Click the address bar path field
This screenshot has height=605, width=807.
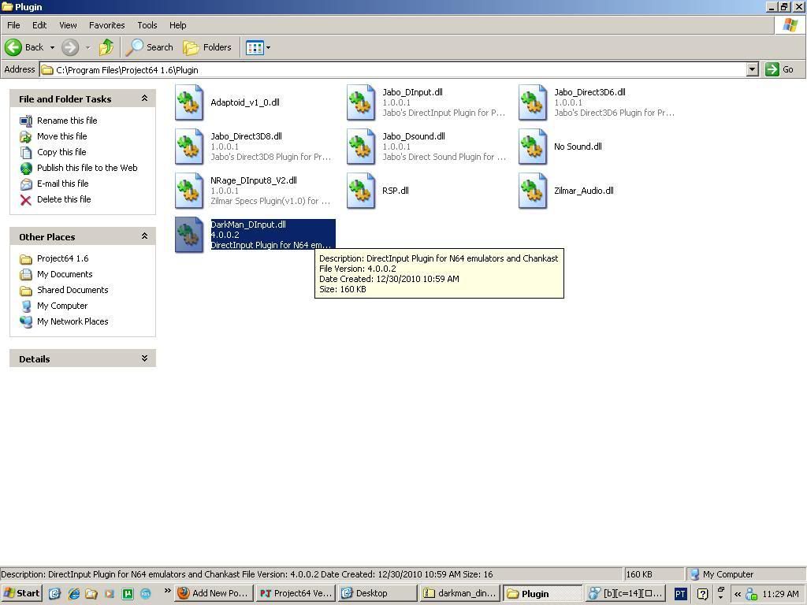pyautogui.click(x=394, y=69)
